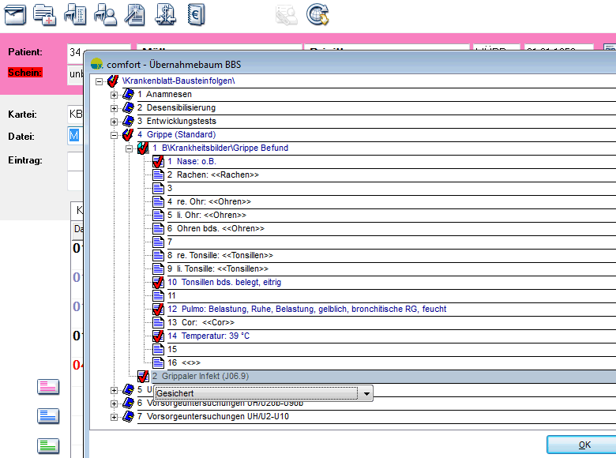Click the green lined form button
This screenshot has width=616, height=458.
[x=48, y=445]
